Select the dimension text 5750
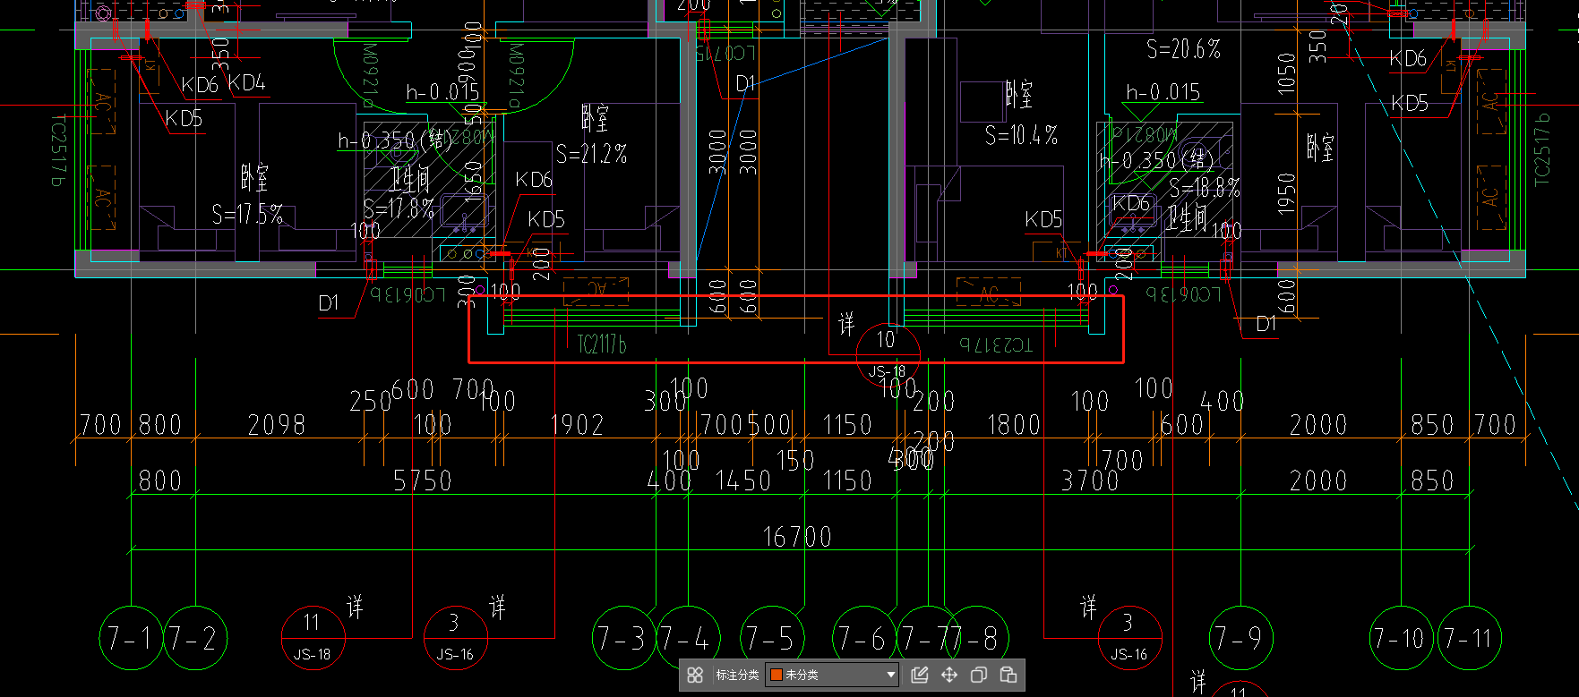 [x=422, y=480]
